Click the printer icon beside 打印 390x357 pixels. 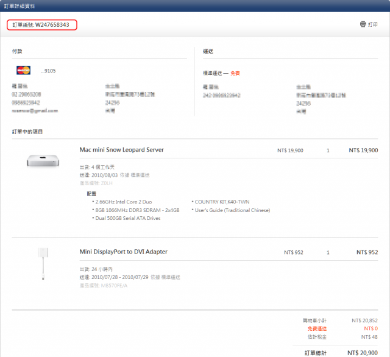[363, 24]
